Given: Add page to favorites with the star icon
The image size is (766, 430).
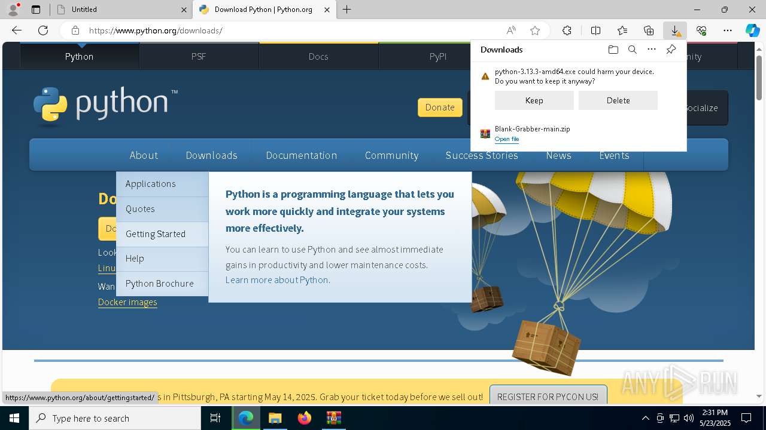Looking at the screenshot, I should click(535, 30).
